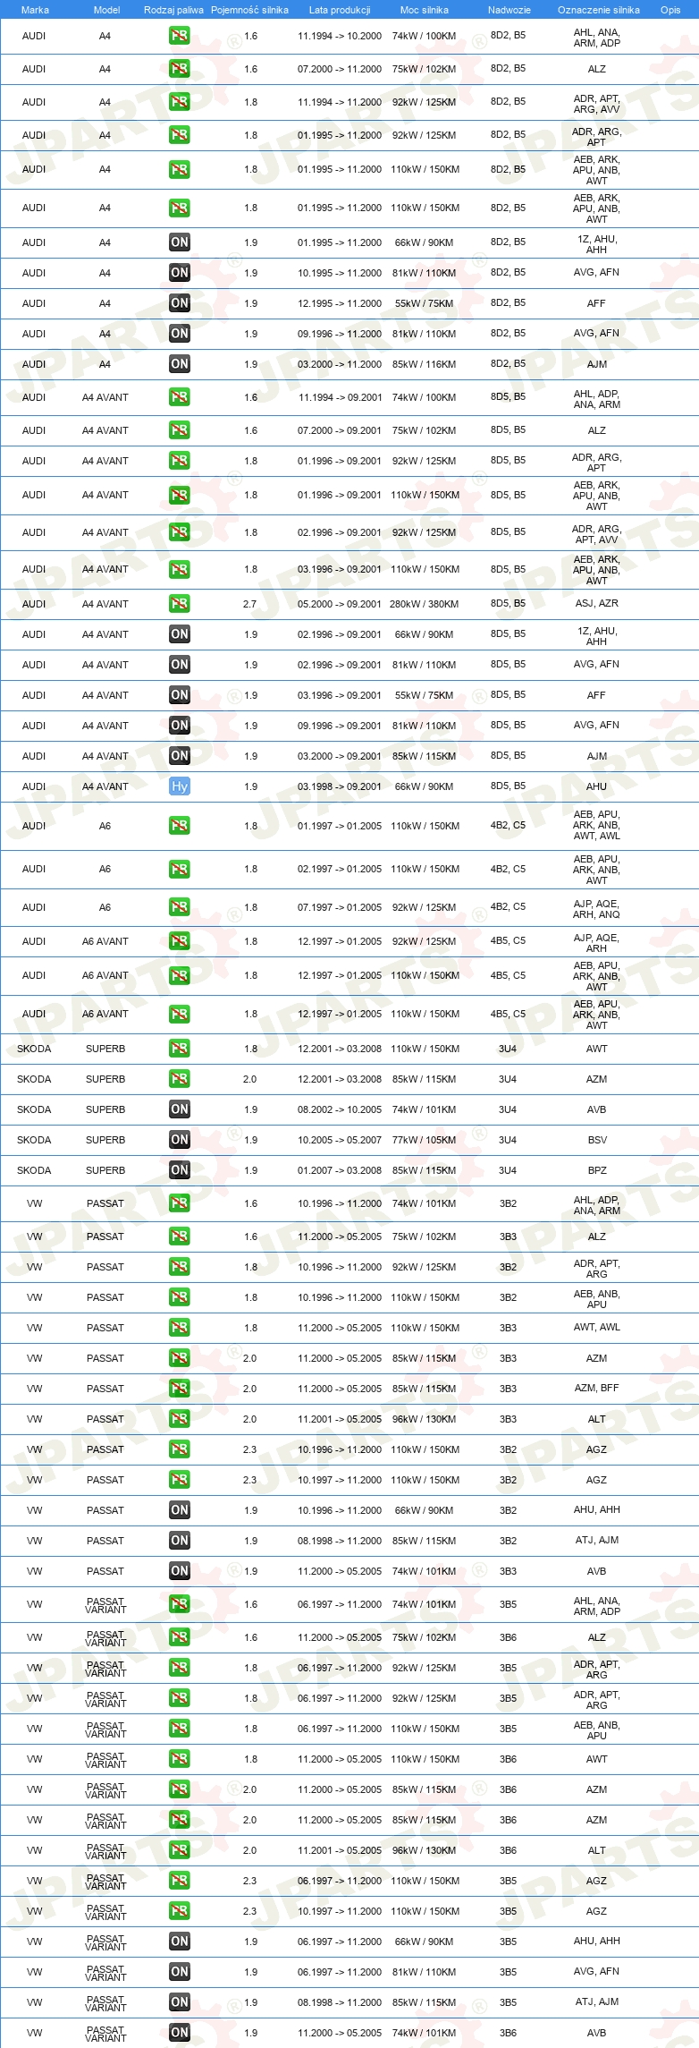Click the Pojemność silnika column header
Image resolution: width=699 pixels, height=2048 pixels.
(x=249, y=10)
